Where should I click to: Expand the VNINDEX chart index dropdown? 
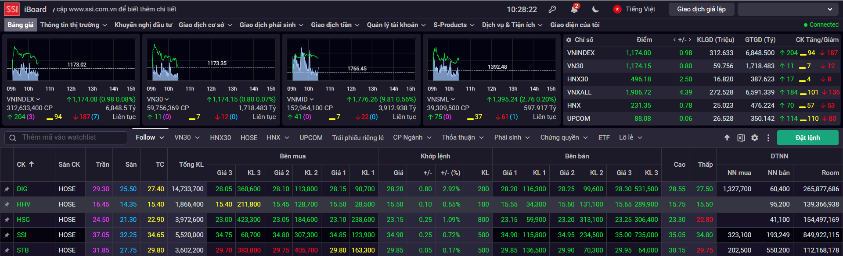coord(38,100)
